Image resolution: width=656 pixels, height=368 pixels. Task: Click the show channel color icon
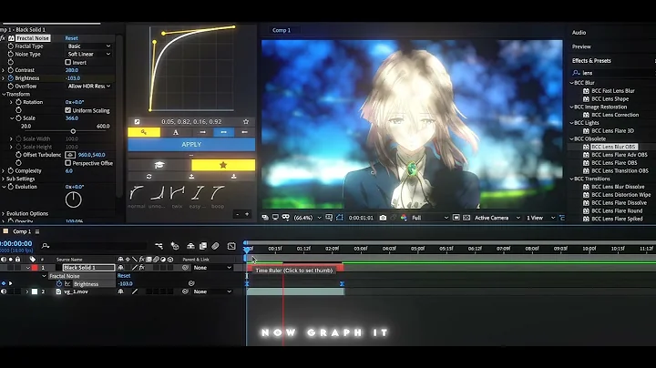coord(404,218)
